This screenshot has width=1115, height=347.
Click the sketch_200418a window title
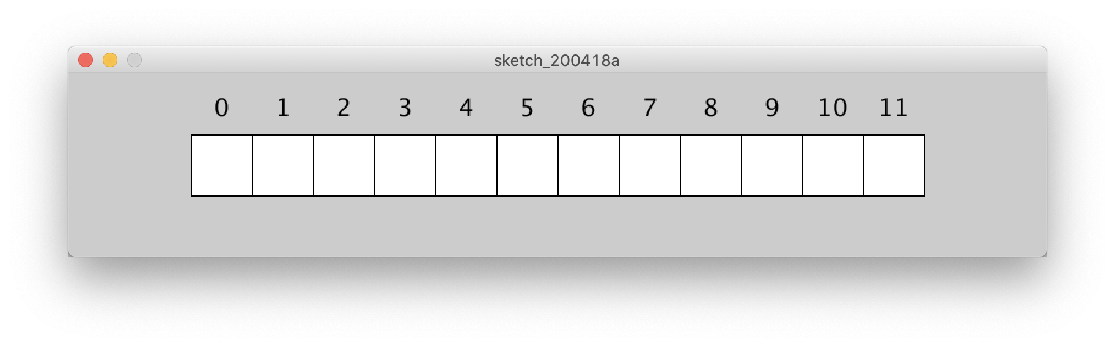point(556,60)
